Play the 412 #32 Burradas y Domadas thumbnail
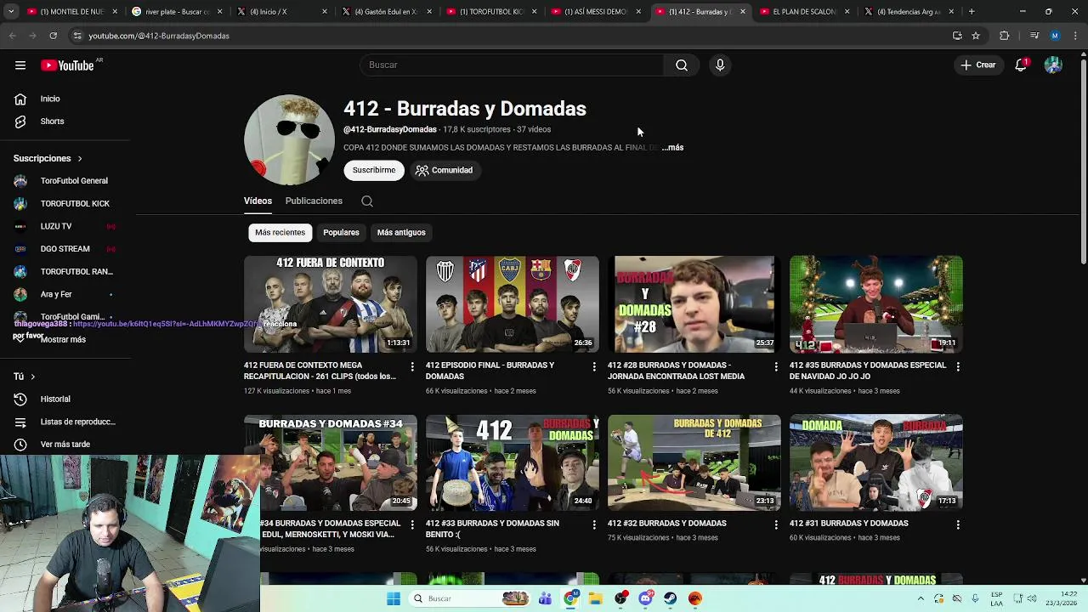Viewport: 1088px width, 612px height. (694, 462)
